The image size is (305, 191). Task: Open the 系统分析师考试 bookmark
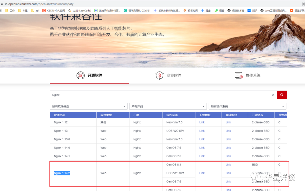[167, 10]
